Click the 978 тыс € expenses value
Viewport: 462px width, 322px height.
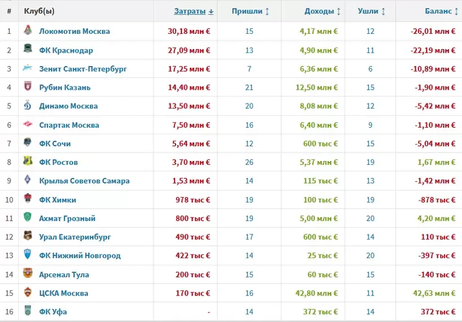(193, 200)
